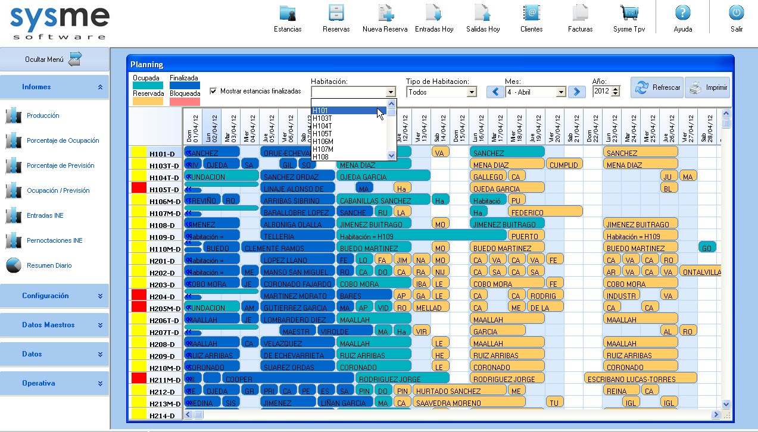Viewport: 758px width, 432px height.
Task: Go to previous month arrow
Action: (495, 92)
